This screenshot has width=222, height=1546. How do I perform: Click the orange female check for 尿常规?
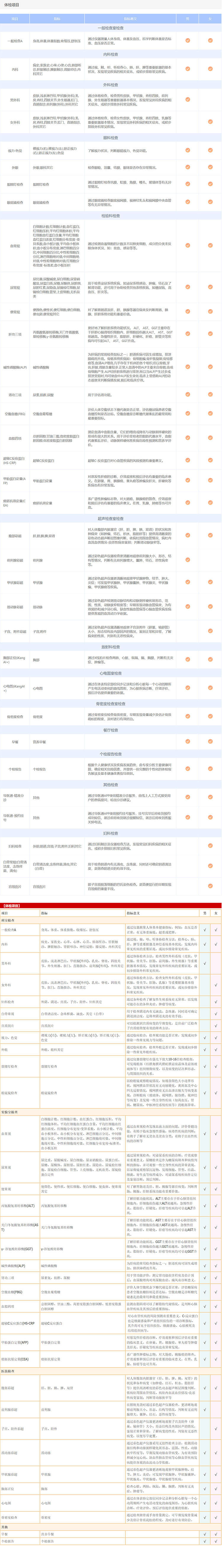(210, 287)
